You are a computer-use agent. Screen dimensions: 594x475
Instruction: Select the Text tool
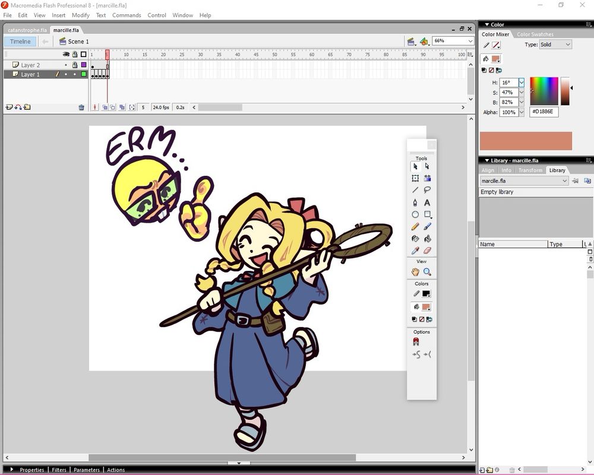(427, 202)
